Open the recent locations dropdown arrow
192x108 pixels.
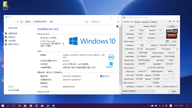pyautogui.click(x=14, y=22)
